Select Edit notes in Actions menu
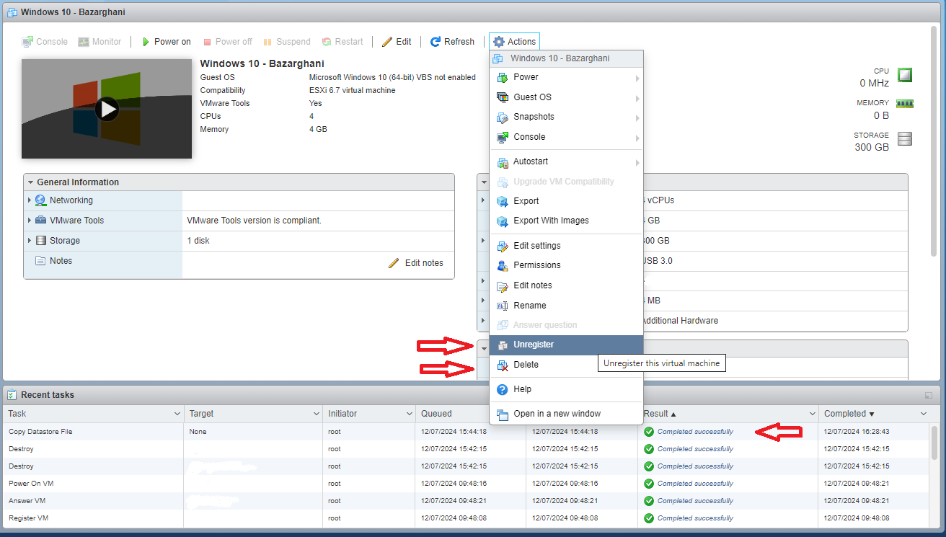 tap(566, 285)
